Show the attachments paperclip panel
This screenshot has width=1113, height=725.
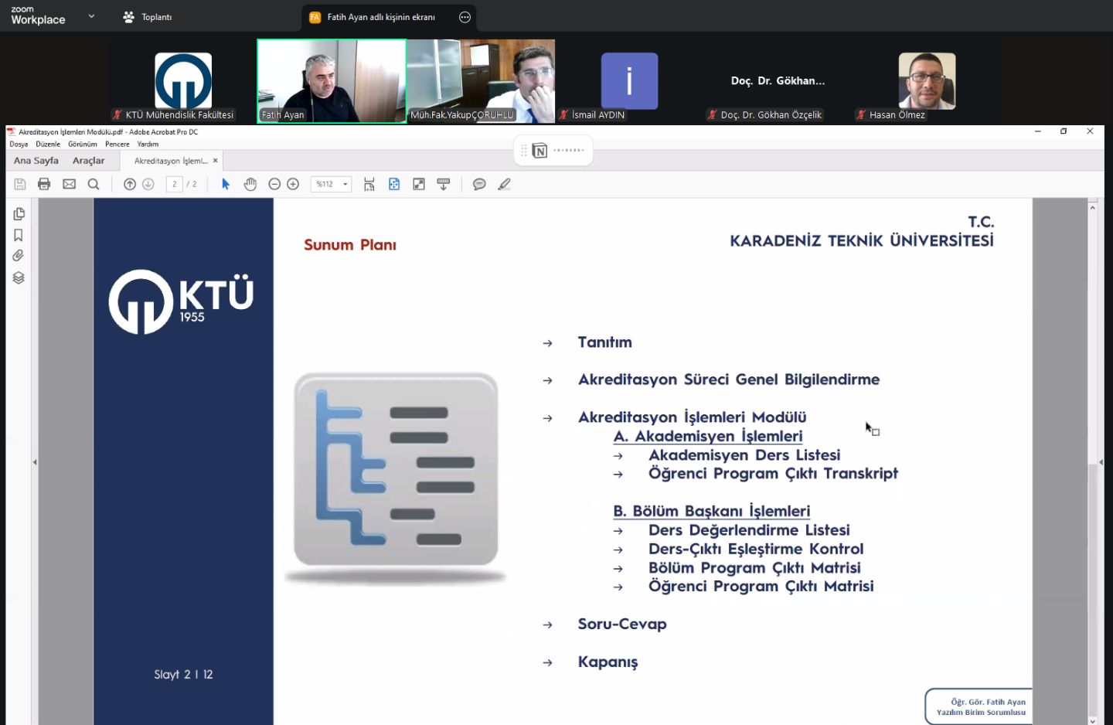click(19, 256)
